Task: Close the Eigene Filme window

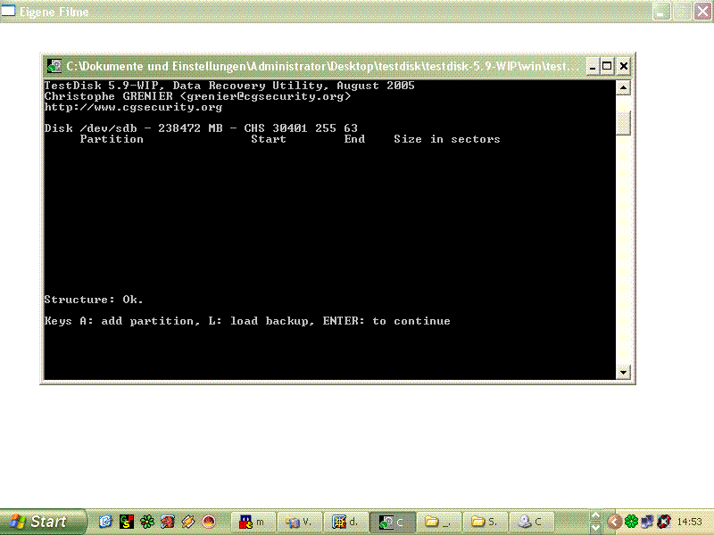Action: pos(703,12)
